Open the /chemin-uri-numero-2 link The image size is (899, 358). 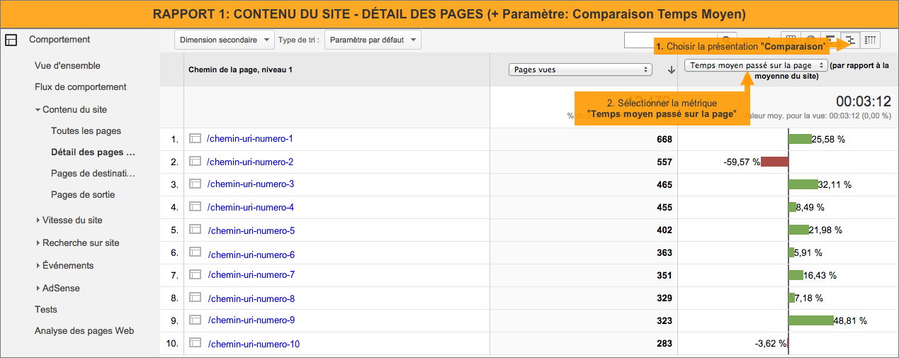coord(250,162)
